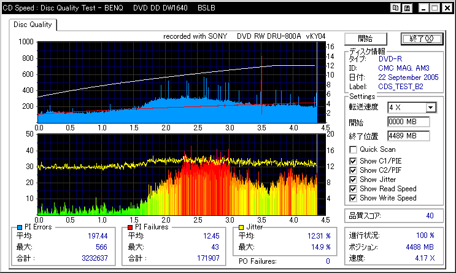
Task: Click the position value 4488 MB
Action: click(420, 247)
